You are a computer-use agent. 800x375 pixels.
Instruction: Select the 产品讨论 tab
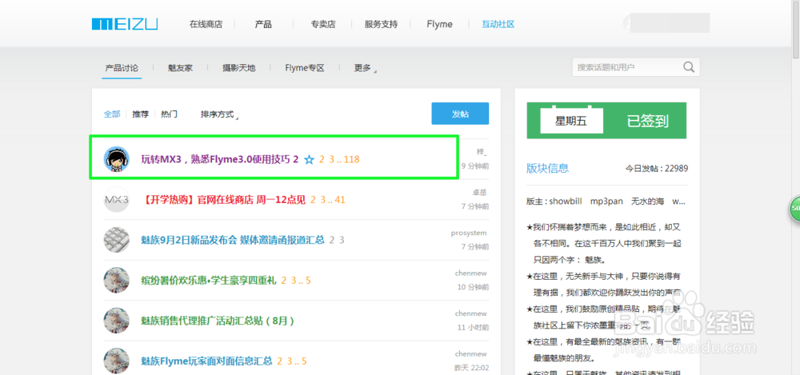coord(122,68)
